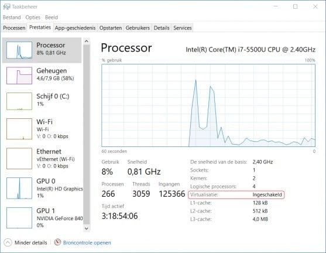Open the Wi-Fi performance graph icon

click(19, 129)
